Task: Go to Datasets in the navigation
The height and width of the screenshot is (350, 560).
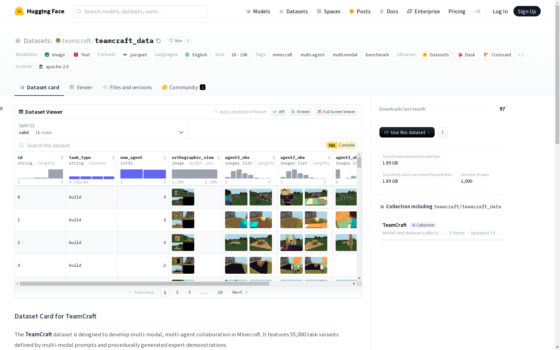Action: pyautogui.click(x=293, y=11)
